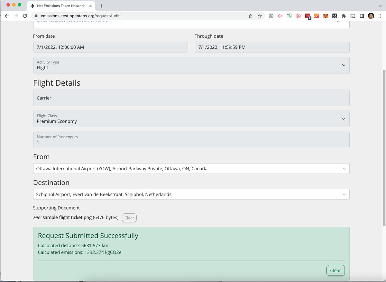Open a new browser tab with plus
This screenshot has width=386, height=282.
pos(101,6)
